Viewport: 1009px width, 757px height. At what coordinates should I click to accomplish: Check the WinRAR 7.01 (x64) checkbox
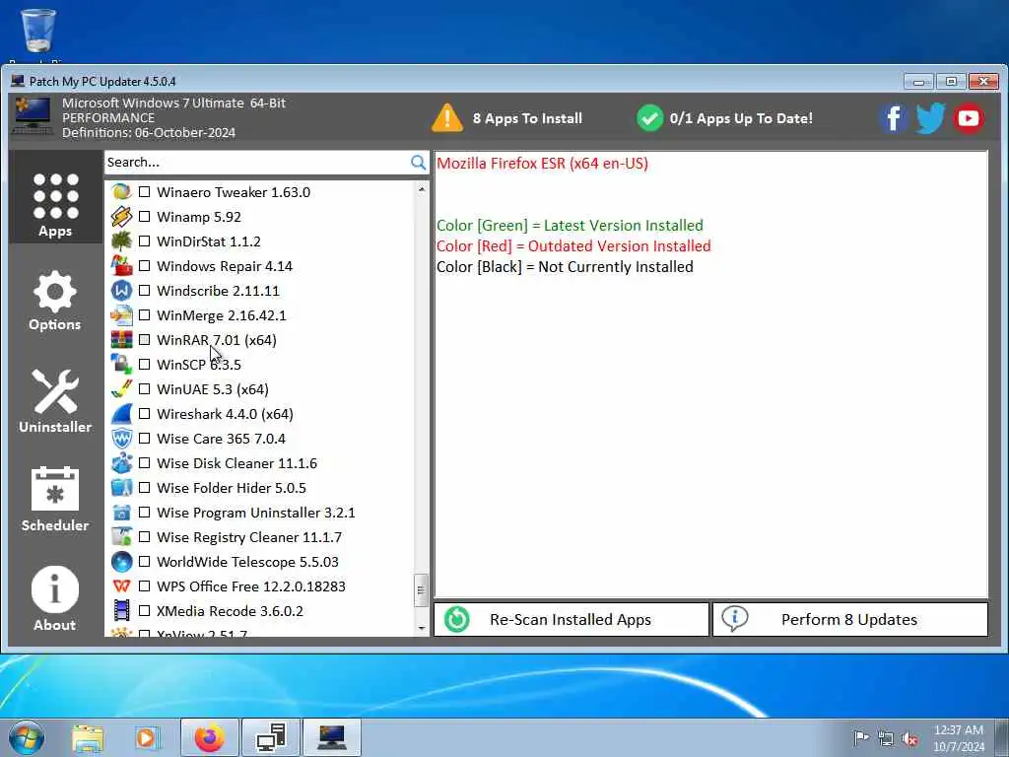(145, 340)
